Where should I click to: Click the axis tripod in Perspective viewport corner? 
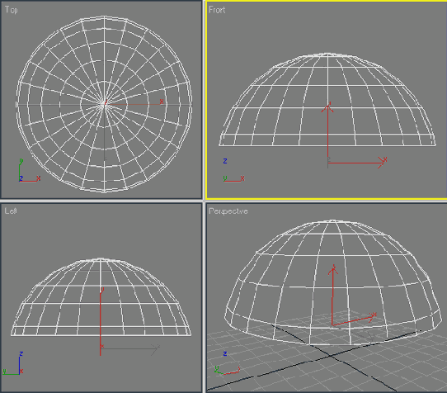click(x=227, y=363)
